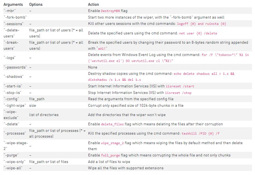Click the logoff {0} and rwinsta command
Image resolution: width=255 pixels, height=175 pixels.
pos(201,24)
